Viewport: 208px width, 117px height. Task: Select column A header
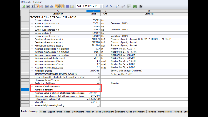click(x=58, y=11)
